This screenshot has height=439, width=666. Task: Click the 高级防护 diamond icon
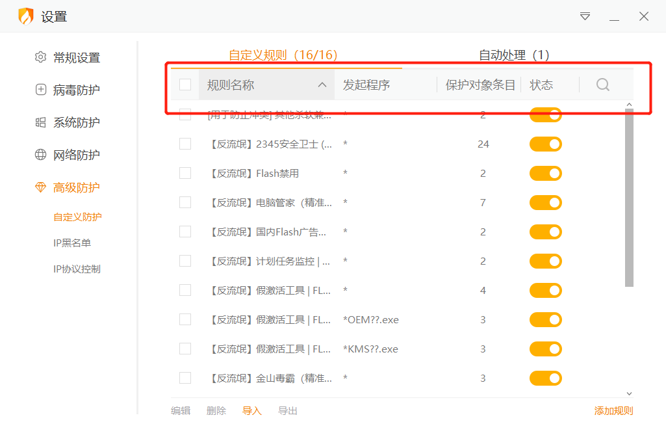click(40, 187)
